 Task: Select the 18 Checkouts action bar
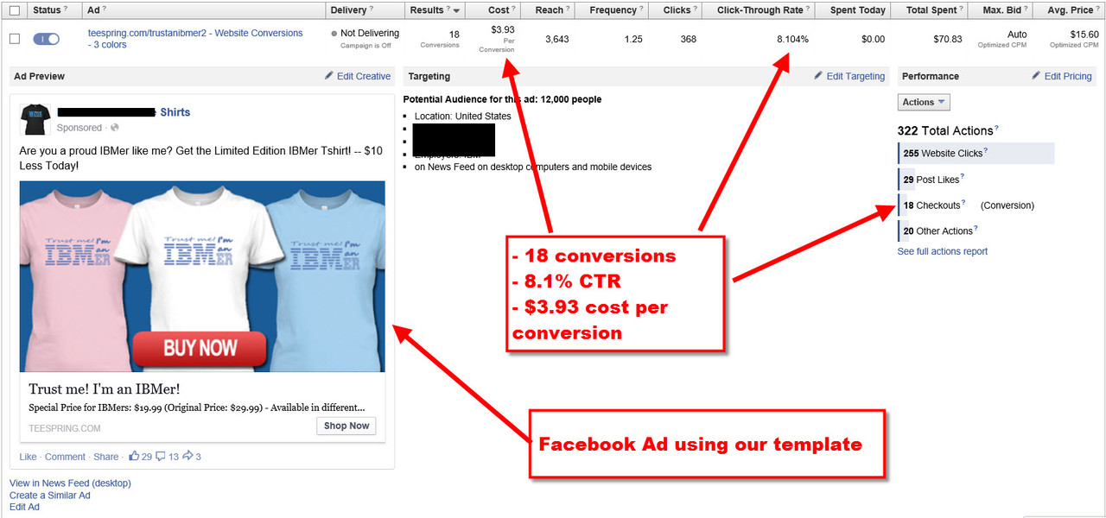pos(976,205)
